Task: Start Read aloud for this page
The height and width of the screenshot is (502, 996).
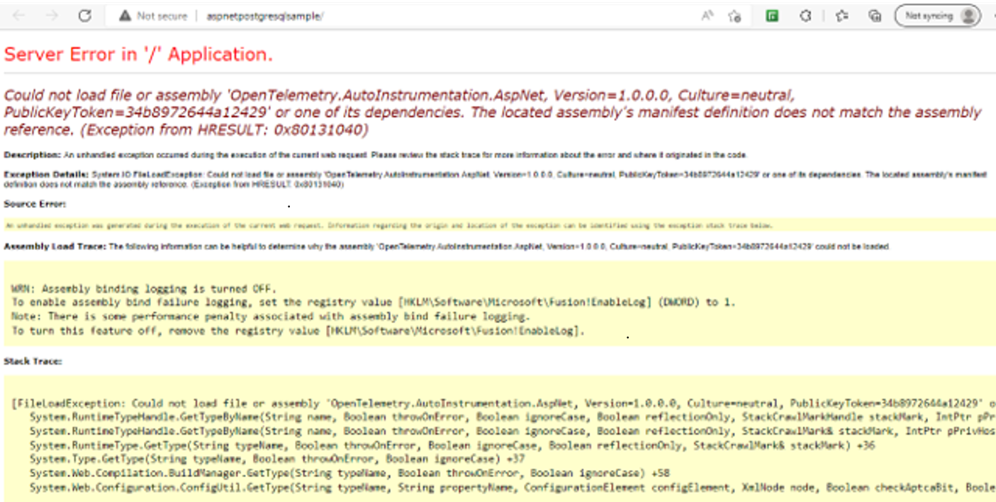Action: point(707,14)
